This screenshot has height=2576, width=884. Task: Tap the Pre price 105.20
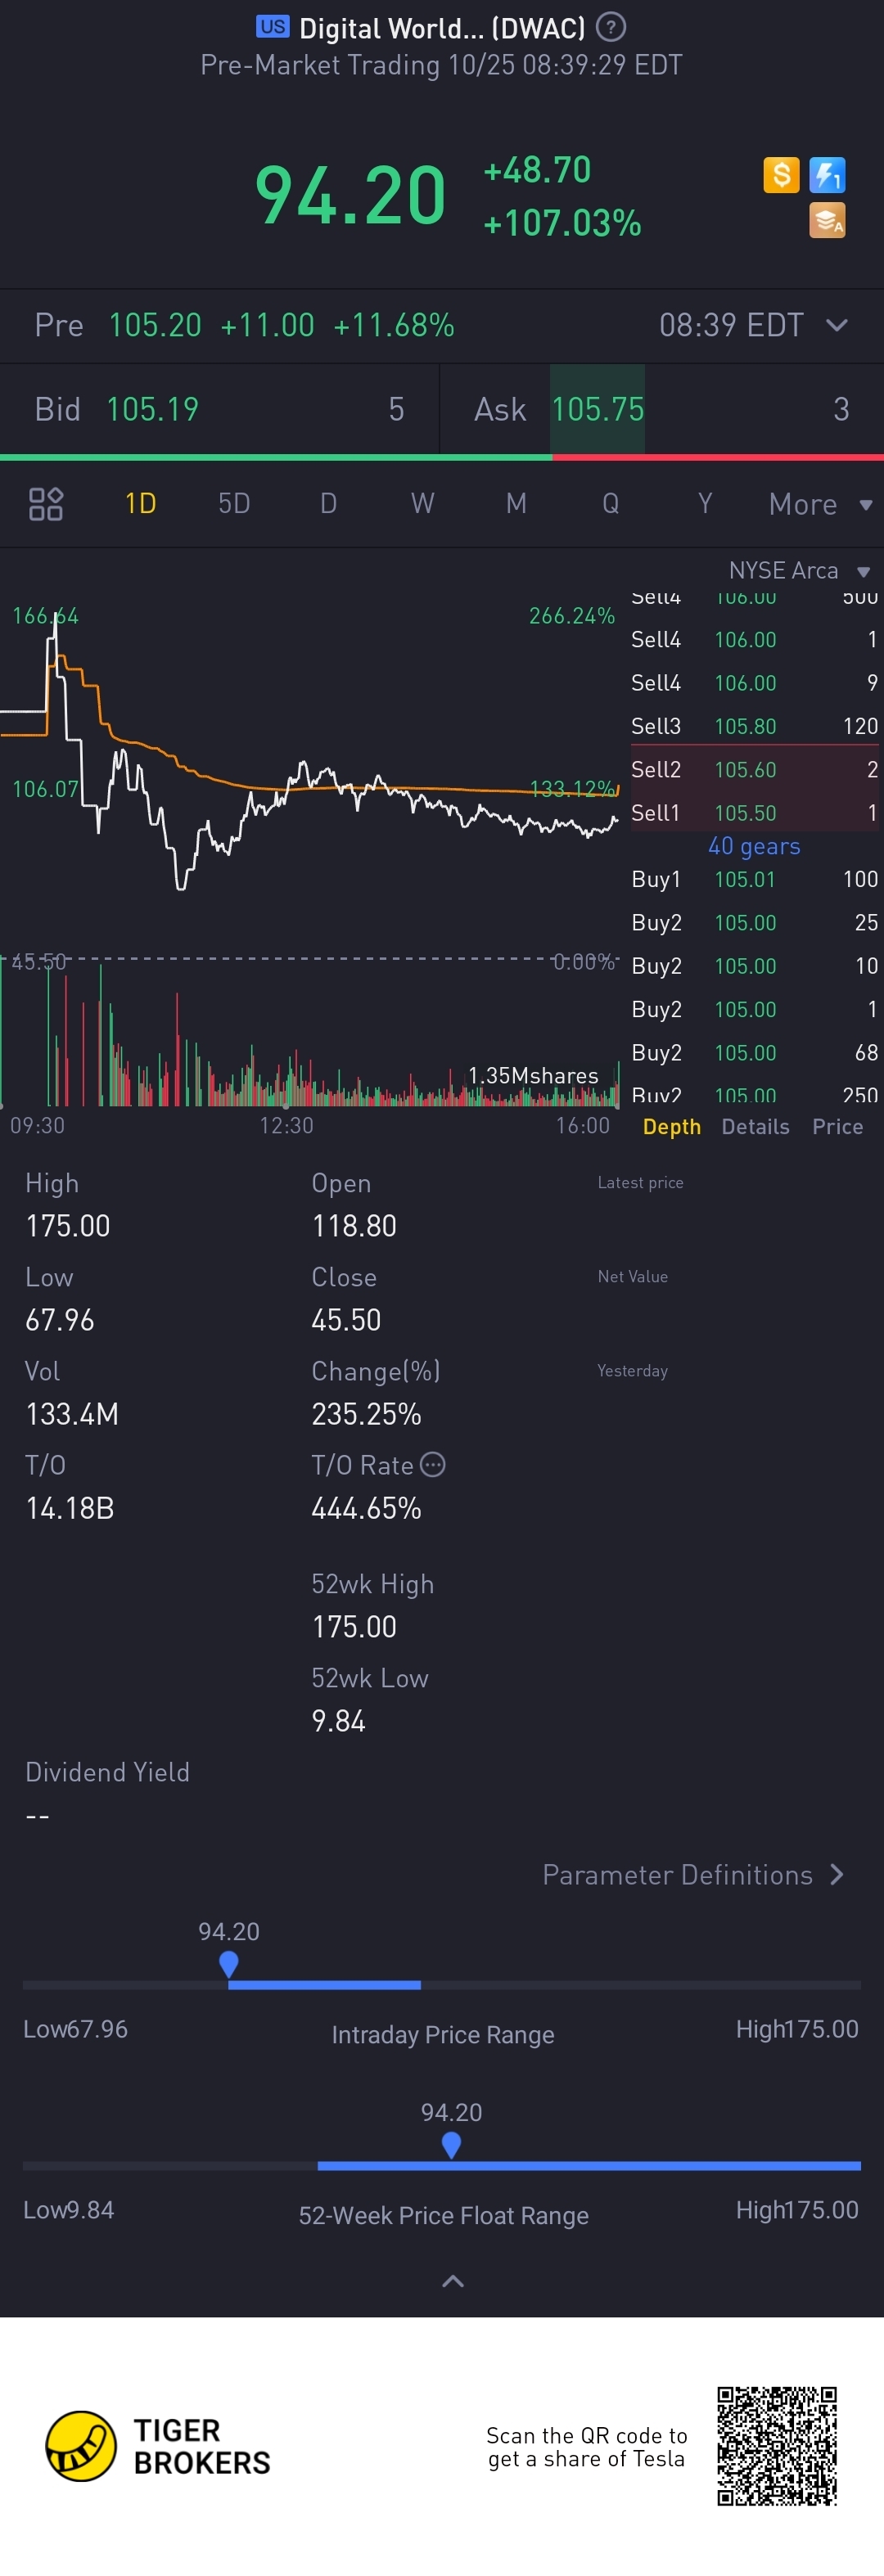155,325
